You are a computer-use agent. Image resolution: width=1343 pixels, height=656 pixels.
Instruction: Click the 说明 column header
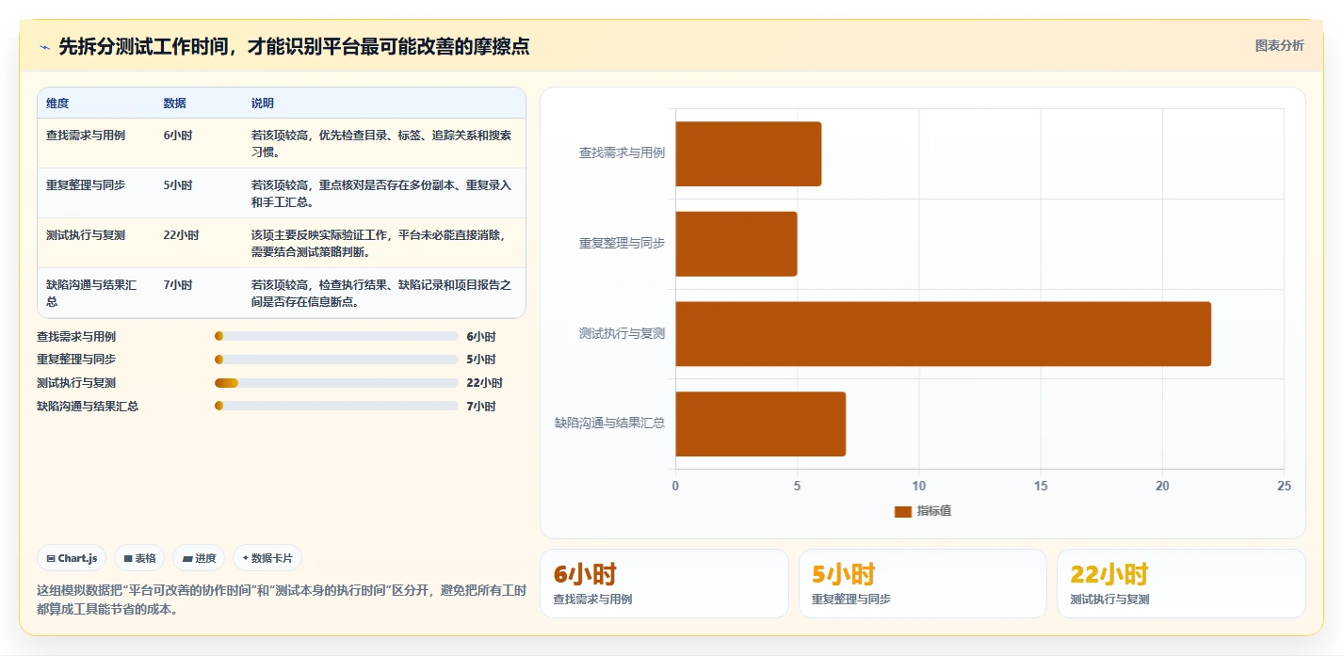(x=262, y=104)
